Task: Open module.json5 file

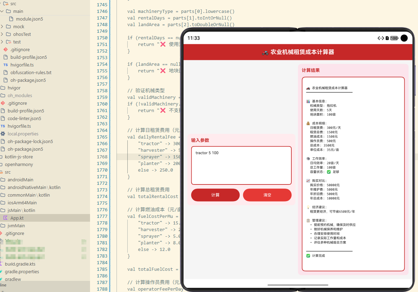Action: point(29,19)
